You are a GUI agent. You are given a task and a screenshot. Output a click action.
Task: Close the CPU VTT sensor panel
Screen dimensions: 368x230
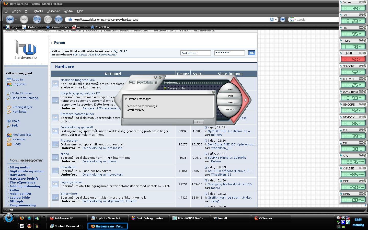pyautogui.click(x=365, y=79)
